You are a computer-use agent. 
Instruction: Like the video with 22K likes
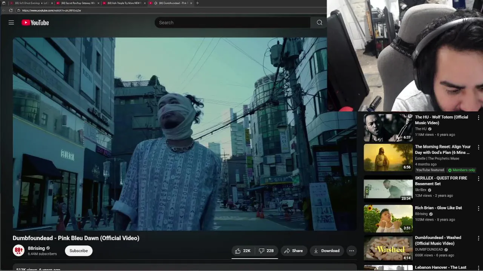[x=243, y=251]
